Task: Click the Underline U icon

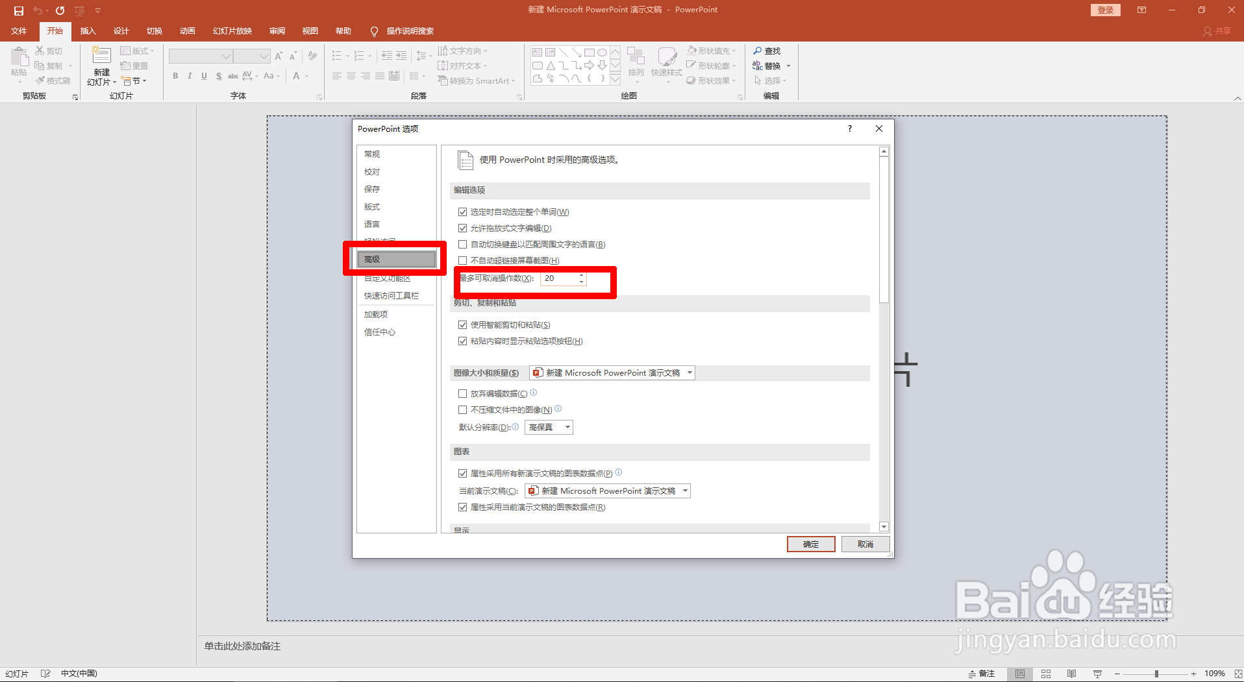Action: point(204,76)
